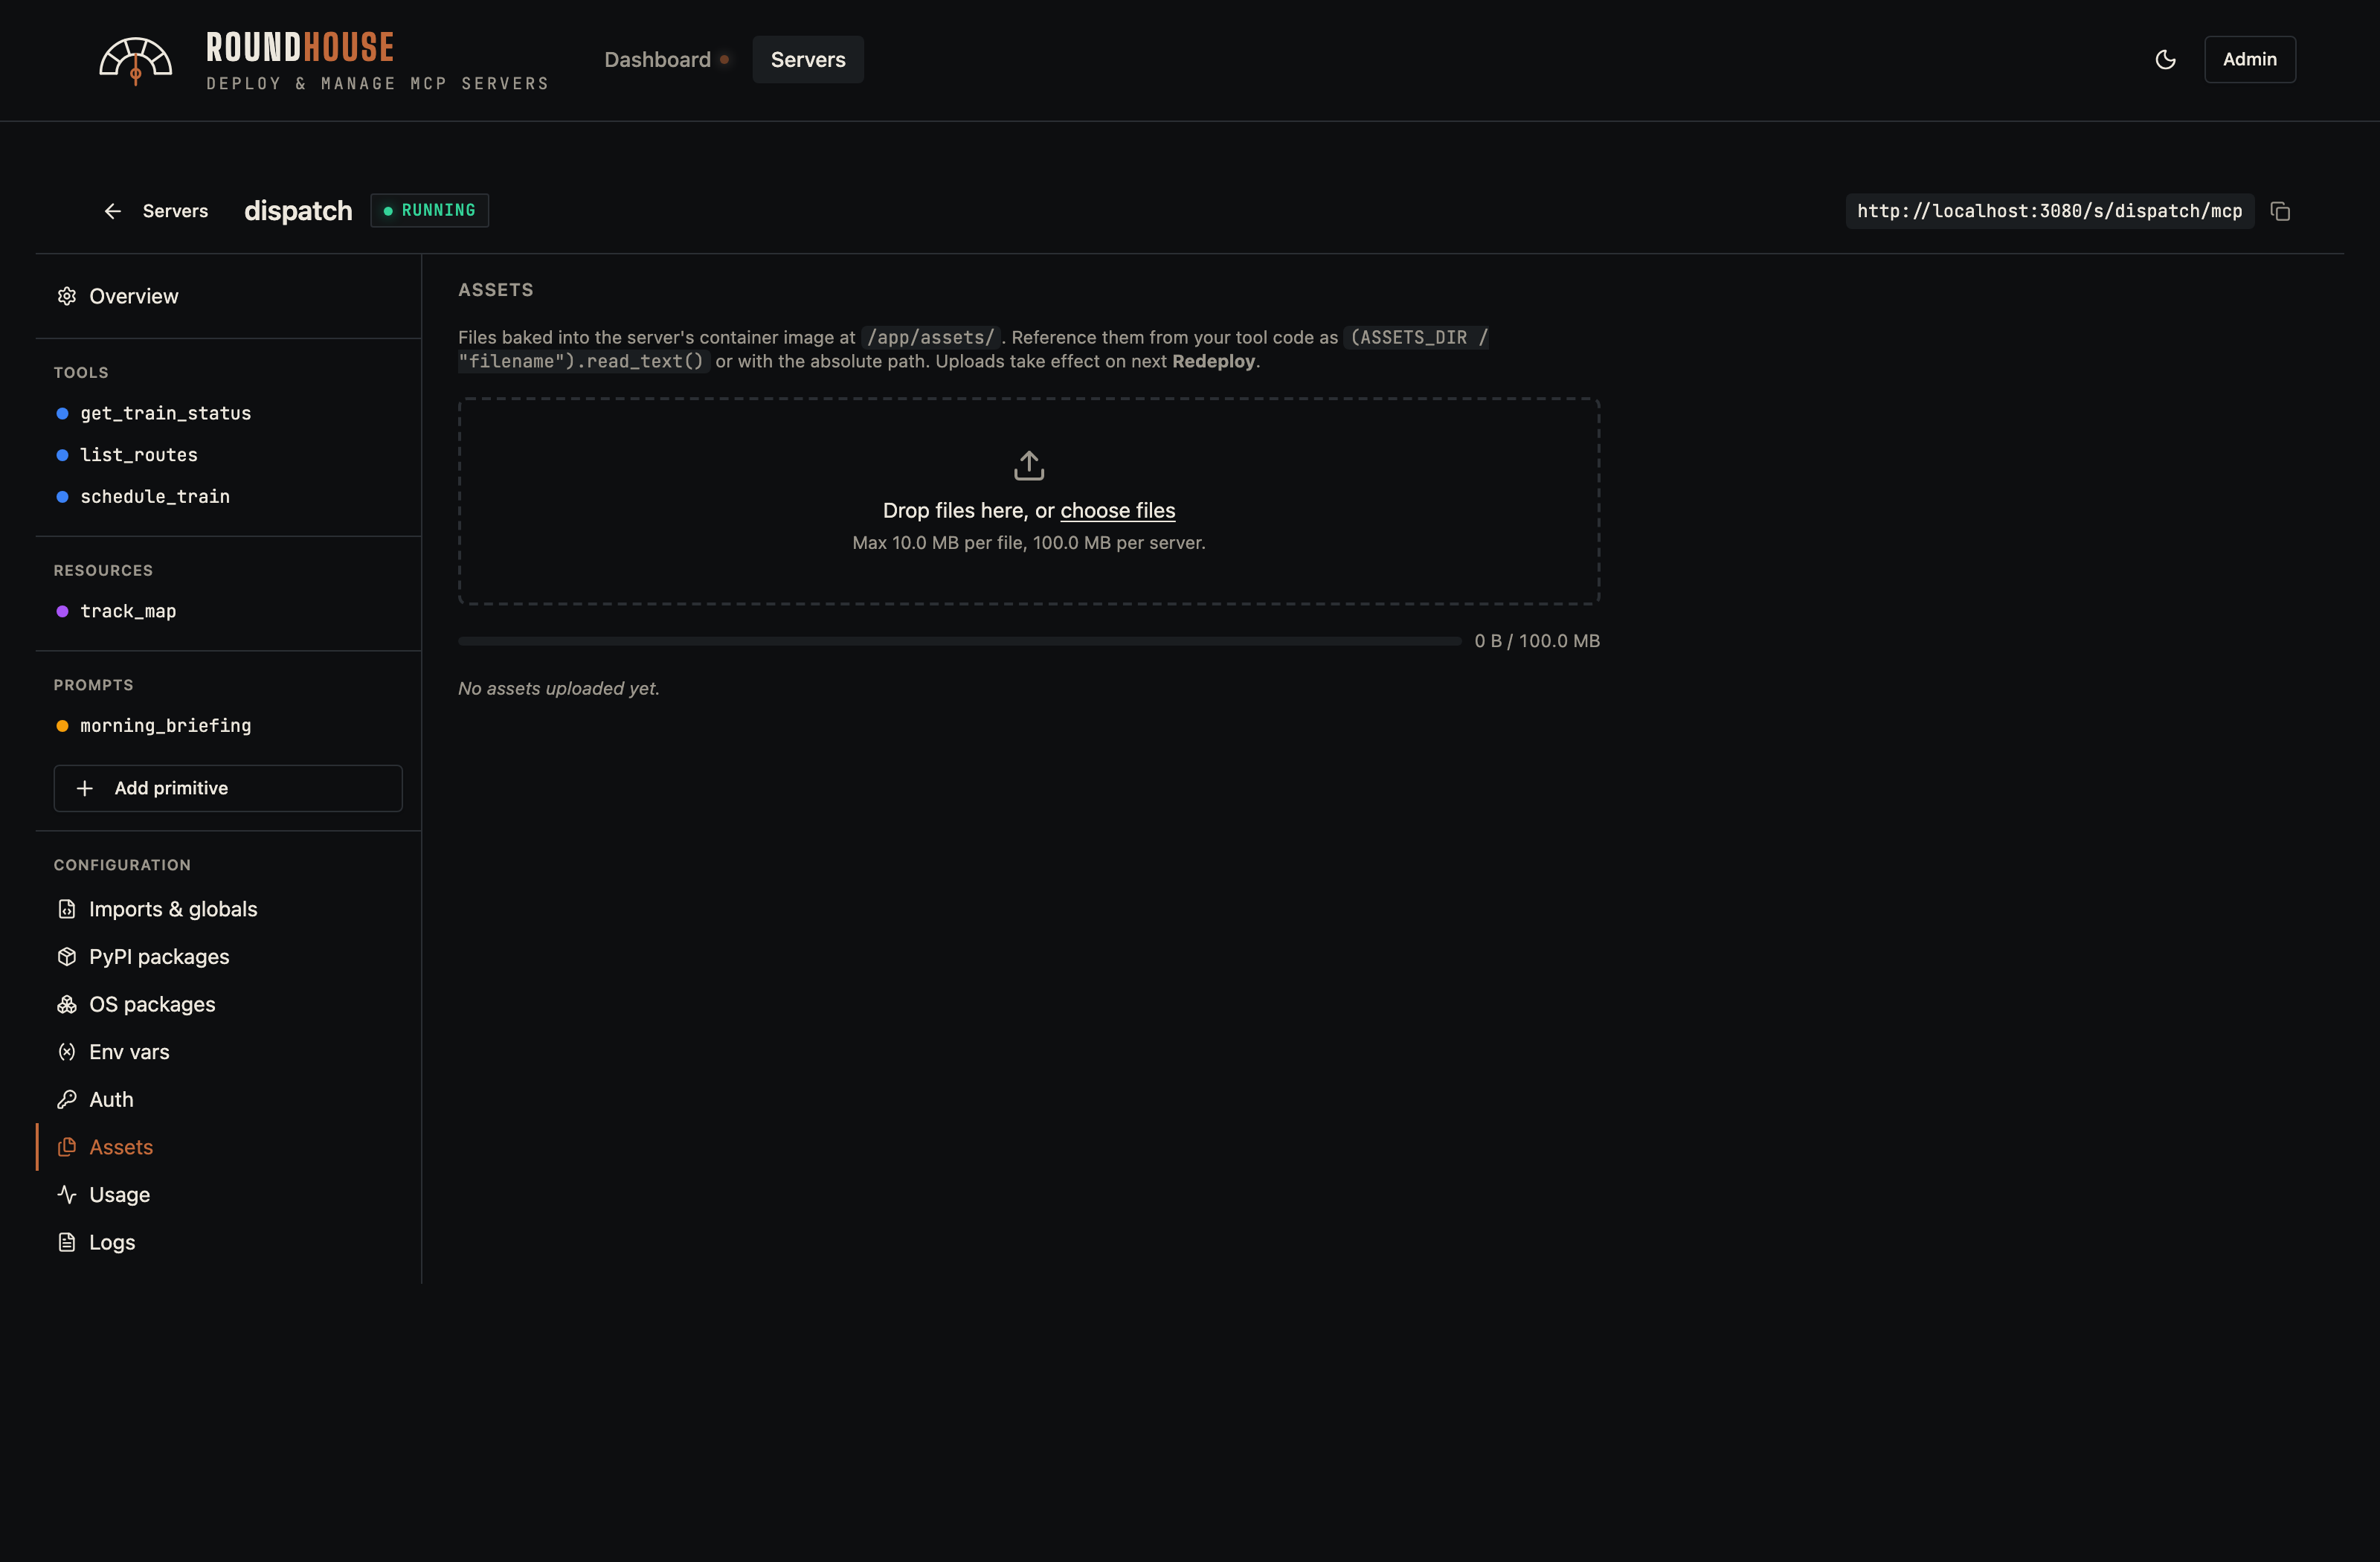Click the Assets sidebar item
Image resolution: width=2380 pixels, height=1562 pixels.
pos(228,1147)
